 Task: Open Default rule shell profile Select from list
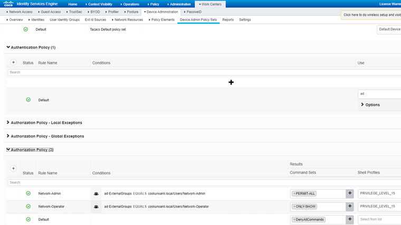(x=379, y=219)
